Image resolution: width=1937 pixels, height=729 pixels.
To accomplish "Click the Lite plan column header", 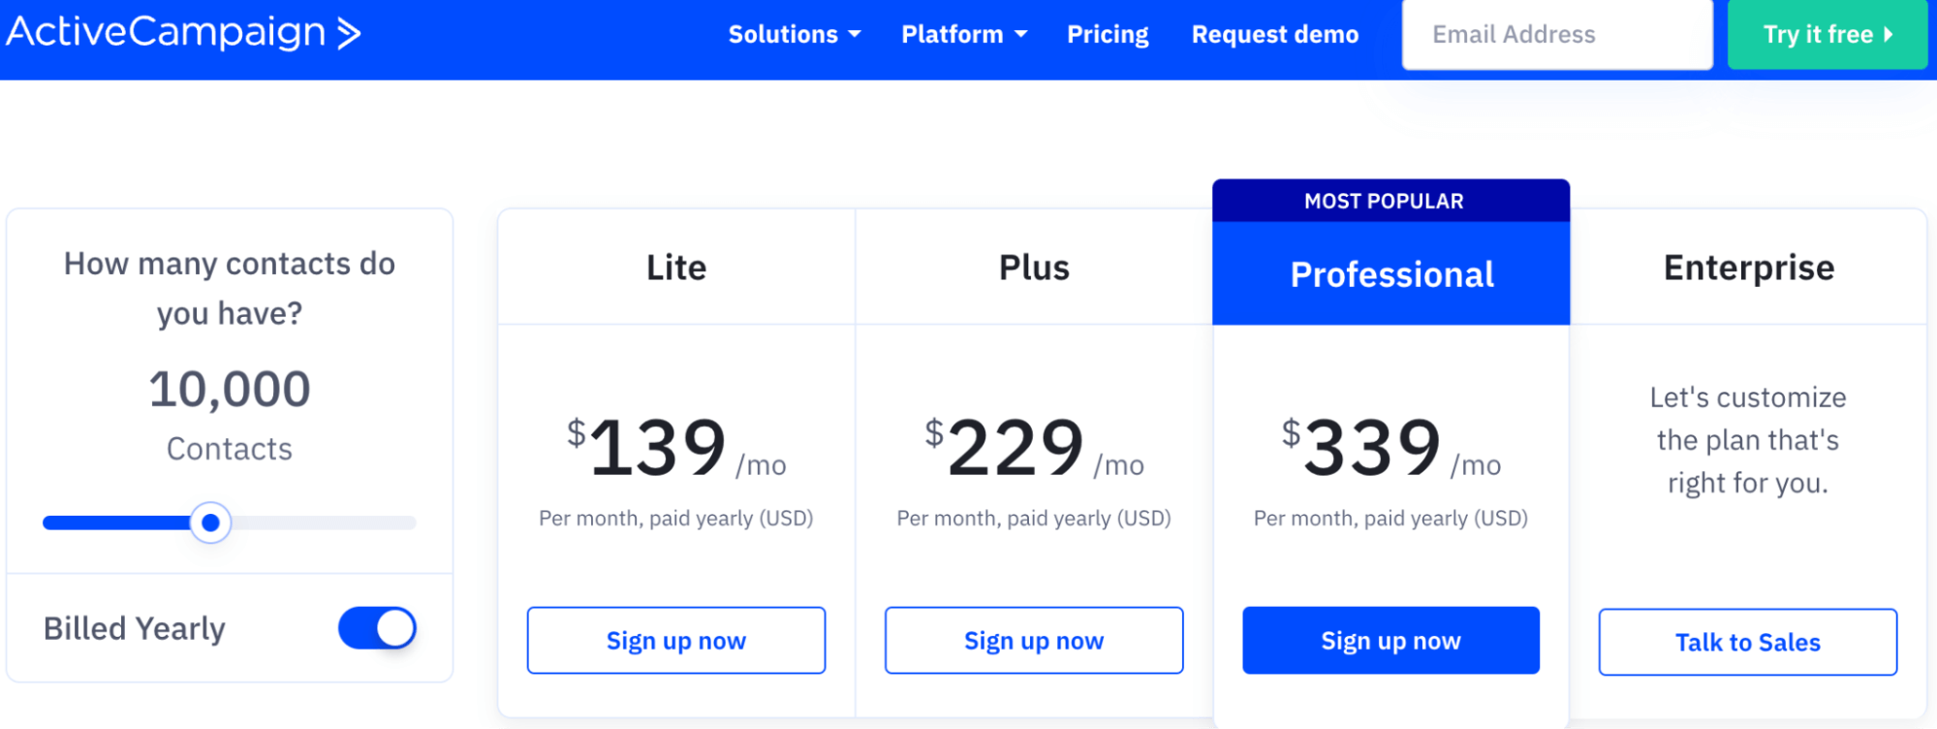I will 675,268.
